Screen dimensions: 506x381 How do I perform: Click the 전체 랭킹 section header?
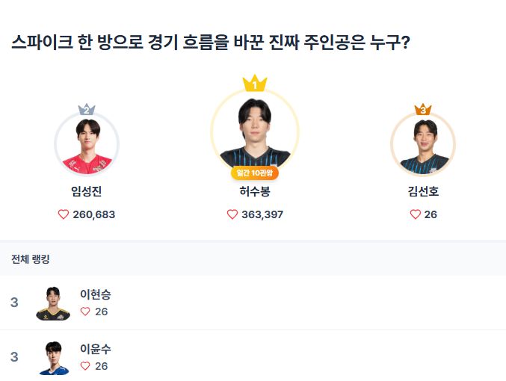tap(31, 259)
